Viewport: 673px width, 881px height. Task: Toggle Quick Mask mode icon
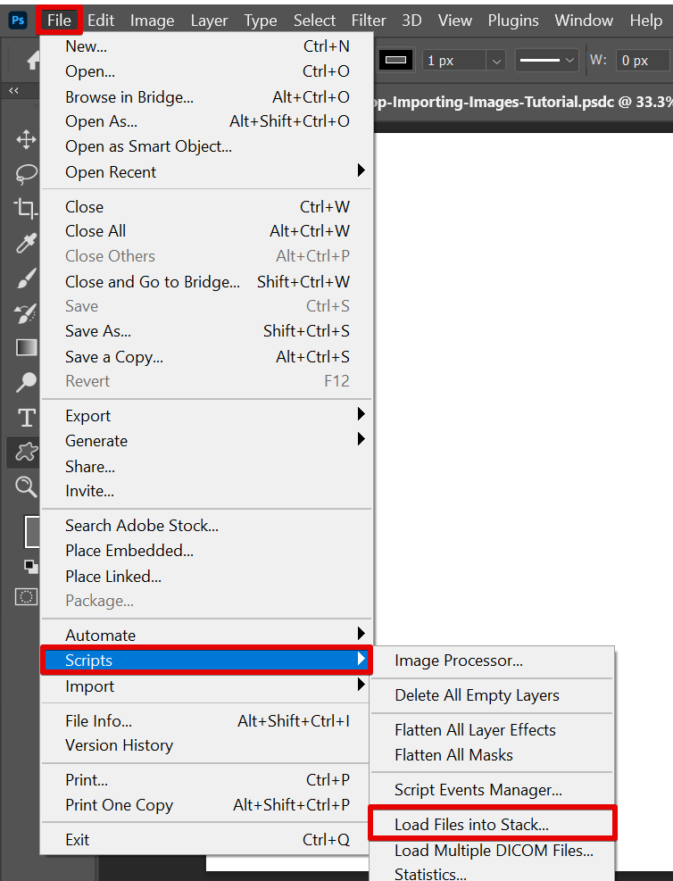tap(26, 596)
